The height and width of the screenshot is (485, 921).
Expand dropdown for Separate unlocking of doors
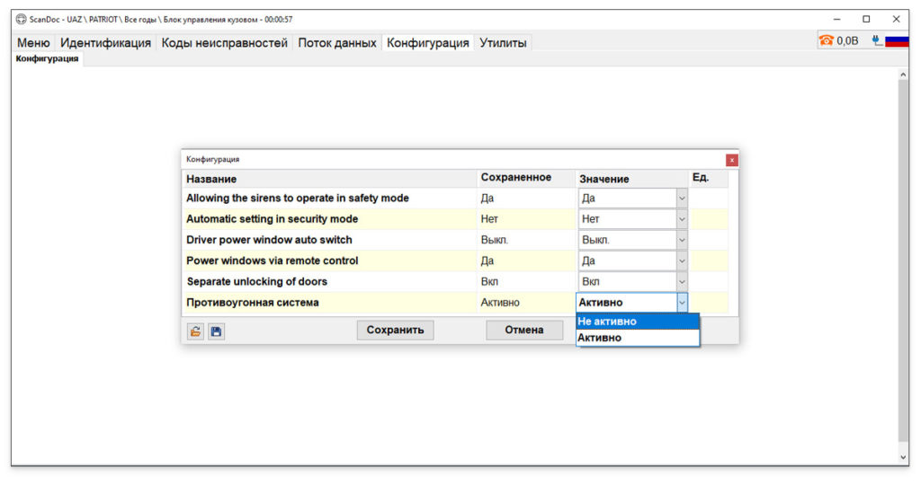(682, 281)
